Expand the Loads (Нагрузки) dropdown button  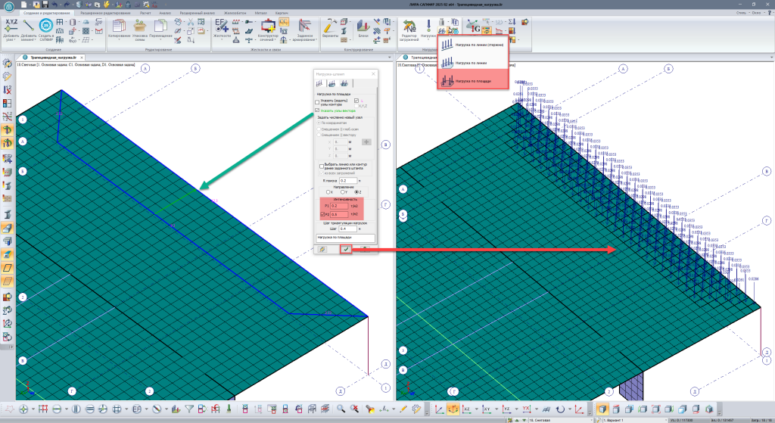coord(428,39)
